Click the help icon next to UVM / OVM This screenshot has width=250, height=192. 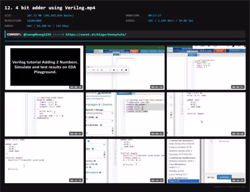point(97,117)
